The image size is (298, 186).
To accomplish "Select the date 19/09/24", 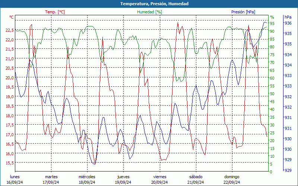I will (123, 182).
